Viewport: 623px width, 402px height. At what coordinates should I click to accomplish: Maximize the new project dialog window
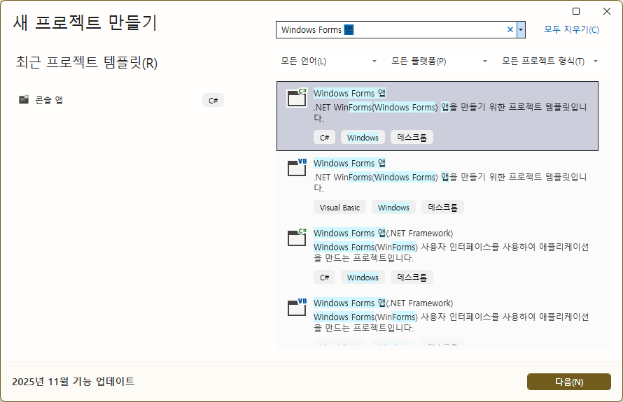[x=576, y=11]
